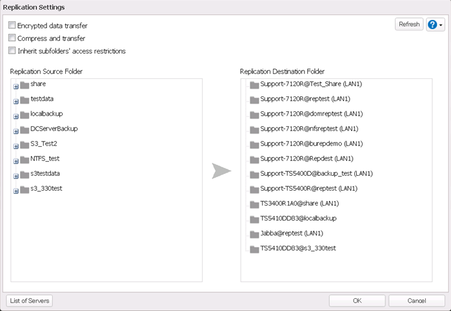Viewport: 451px width, 311px height.
Task: Select S3_Test2 in source folder list
Action: coord(44,144)
